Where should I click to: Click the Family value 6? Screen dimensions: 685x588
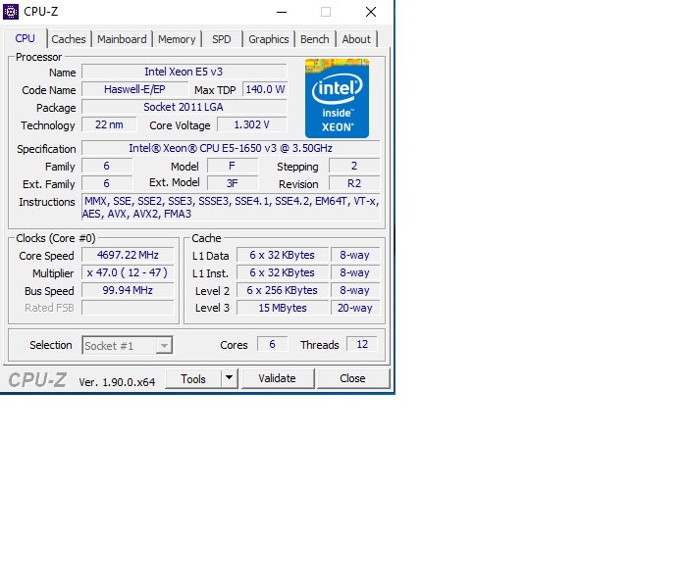click(x=107, y=166)
